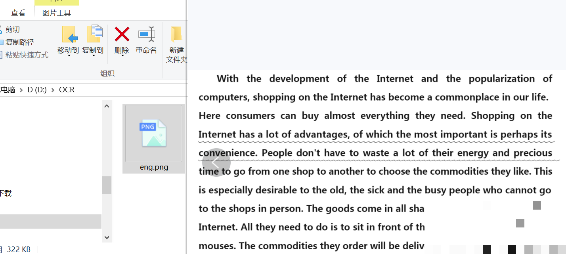Expand the small arrow beneath 复制到

tap(94, 56)
